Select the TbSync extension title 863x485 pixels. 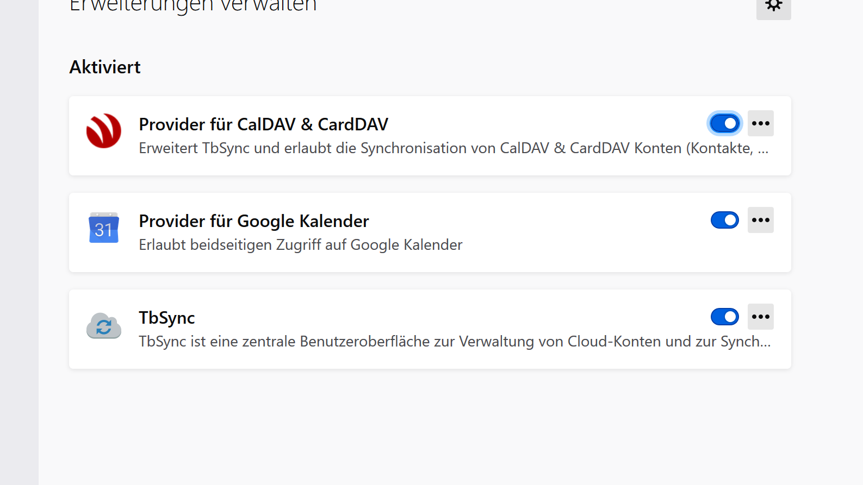coord(167,318)
